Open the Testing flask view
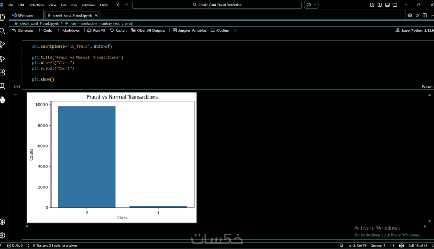This screenshot has height=249, width=434. pos(3,86)
